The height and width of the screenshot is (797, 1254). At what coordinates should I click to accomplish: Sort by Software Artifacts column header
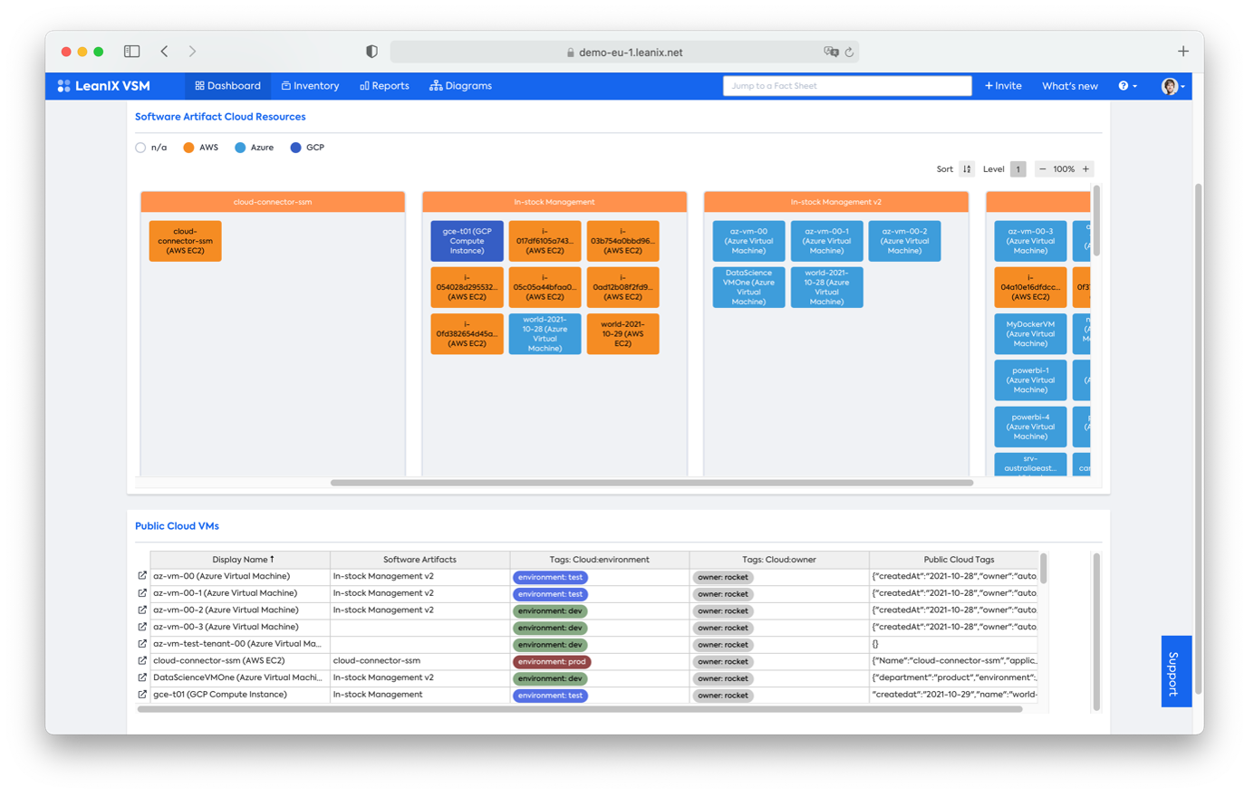[x=420, y=560]
